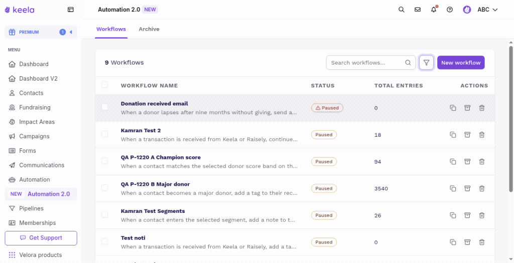Duplicate the Test noti workflow

coord(453,242)
